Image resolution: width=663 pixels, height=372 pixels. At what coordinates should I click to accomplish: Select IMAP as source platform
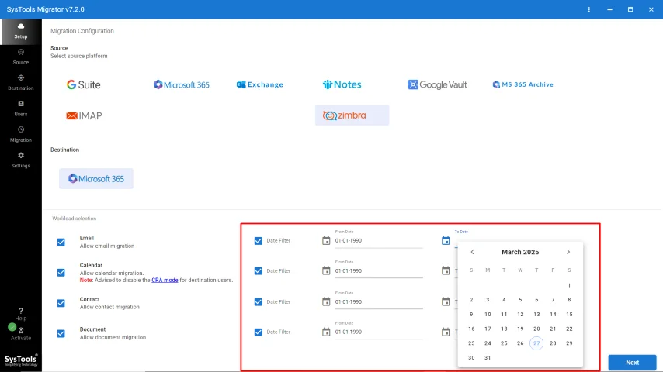84,115
